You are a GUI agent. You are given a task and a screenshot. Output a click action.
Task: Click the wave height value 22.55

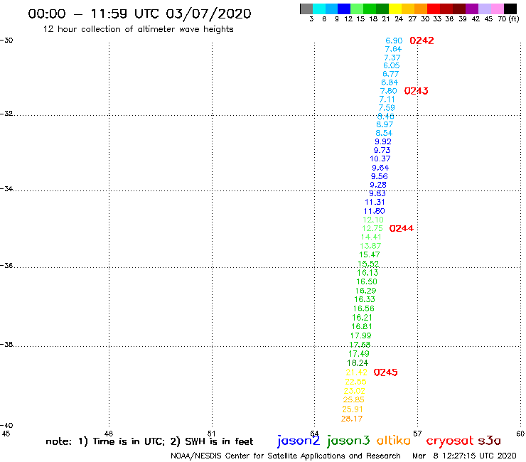tap(355, 382)
